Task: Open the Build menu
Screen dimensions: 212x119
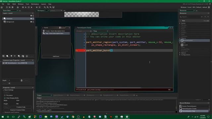Action: (14, 4)
